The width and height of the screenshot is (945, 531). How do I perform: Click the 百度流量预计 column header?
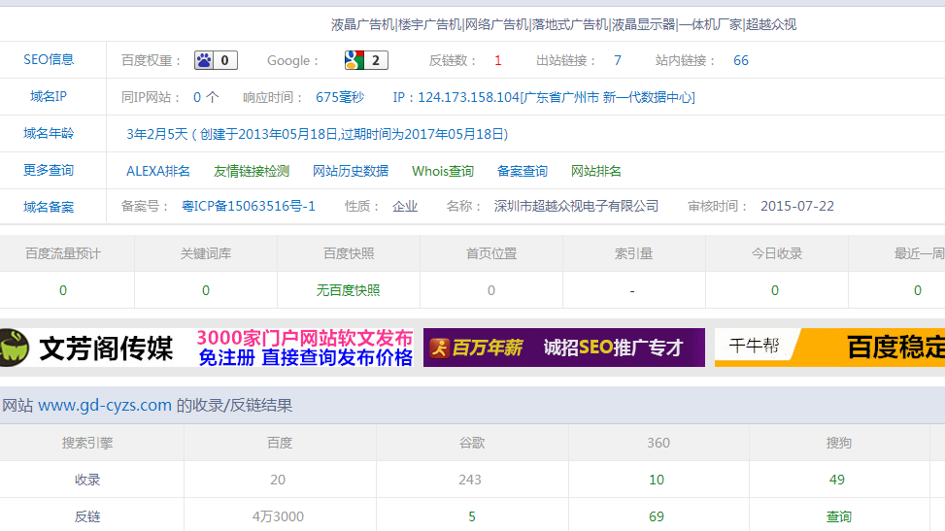click(x=63, y=253)
